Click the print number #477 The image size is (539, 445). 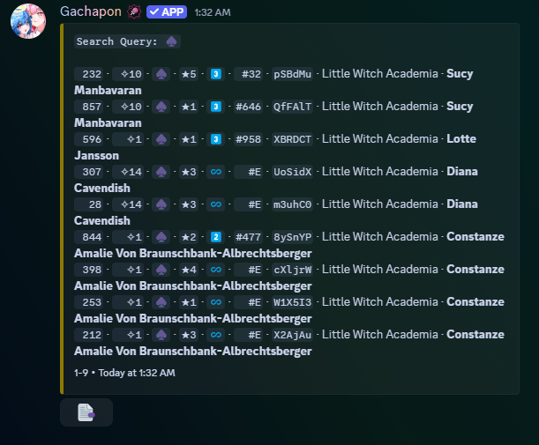(248, 237)
